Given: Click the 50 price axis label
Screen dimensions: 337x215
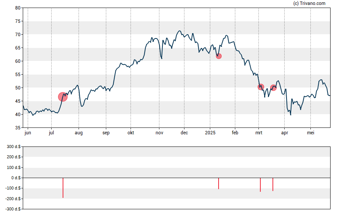Looking at the screenshot, I should pyautogui.click(x=18, y=88).
